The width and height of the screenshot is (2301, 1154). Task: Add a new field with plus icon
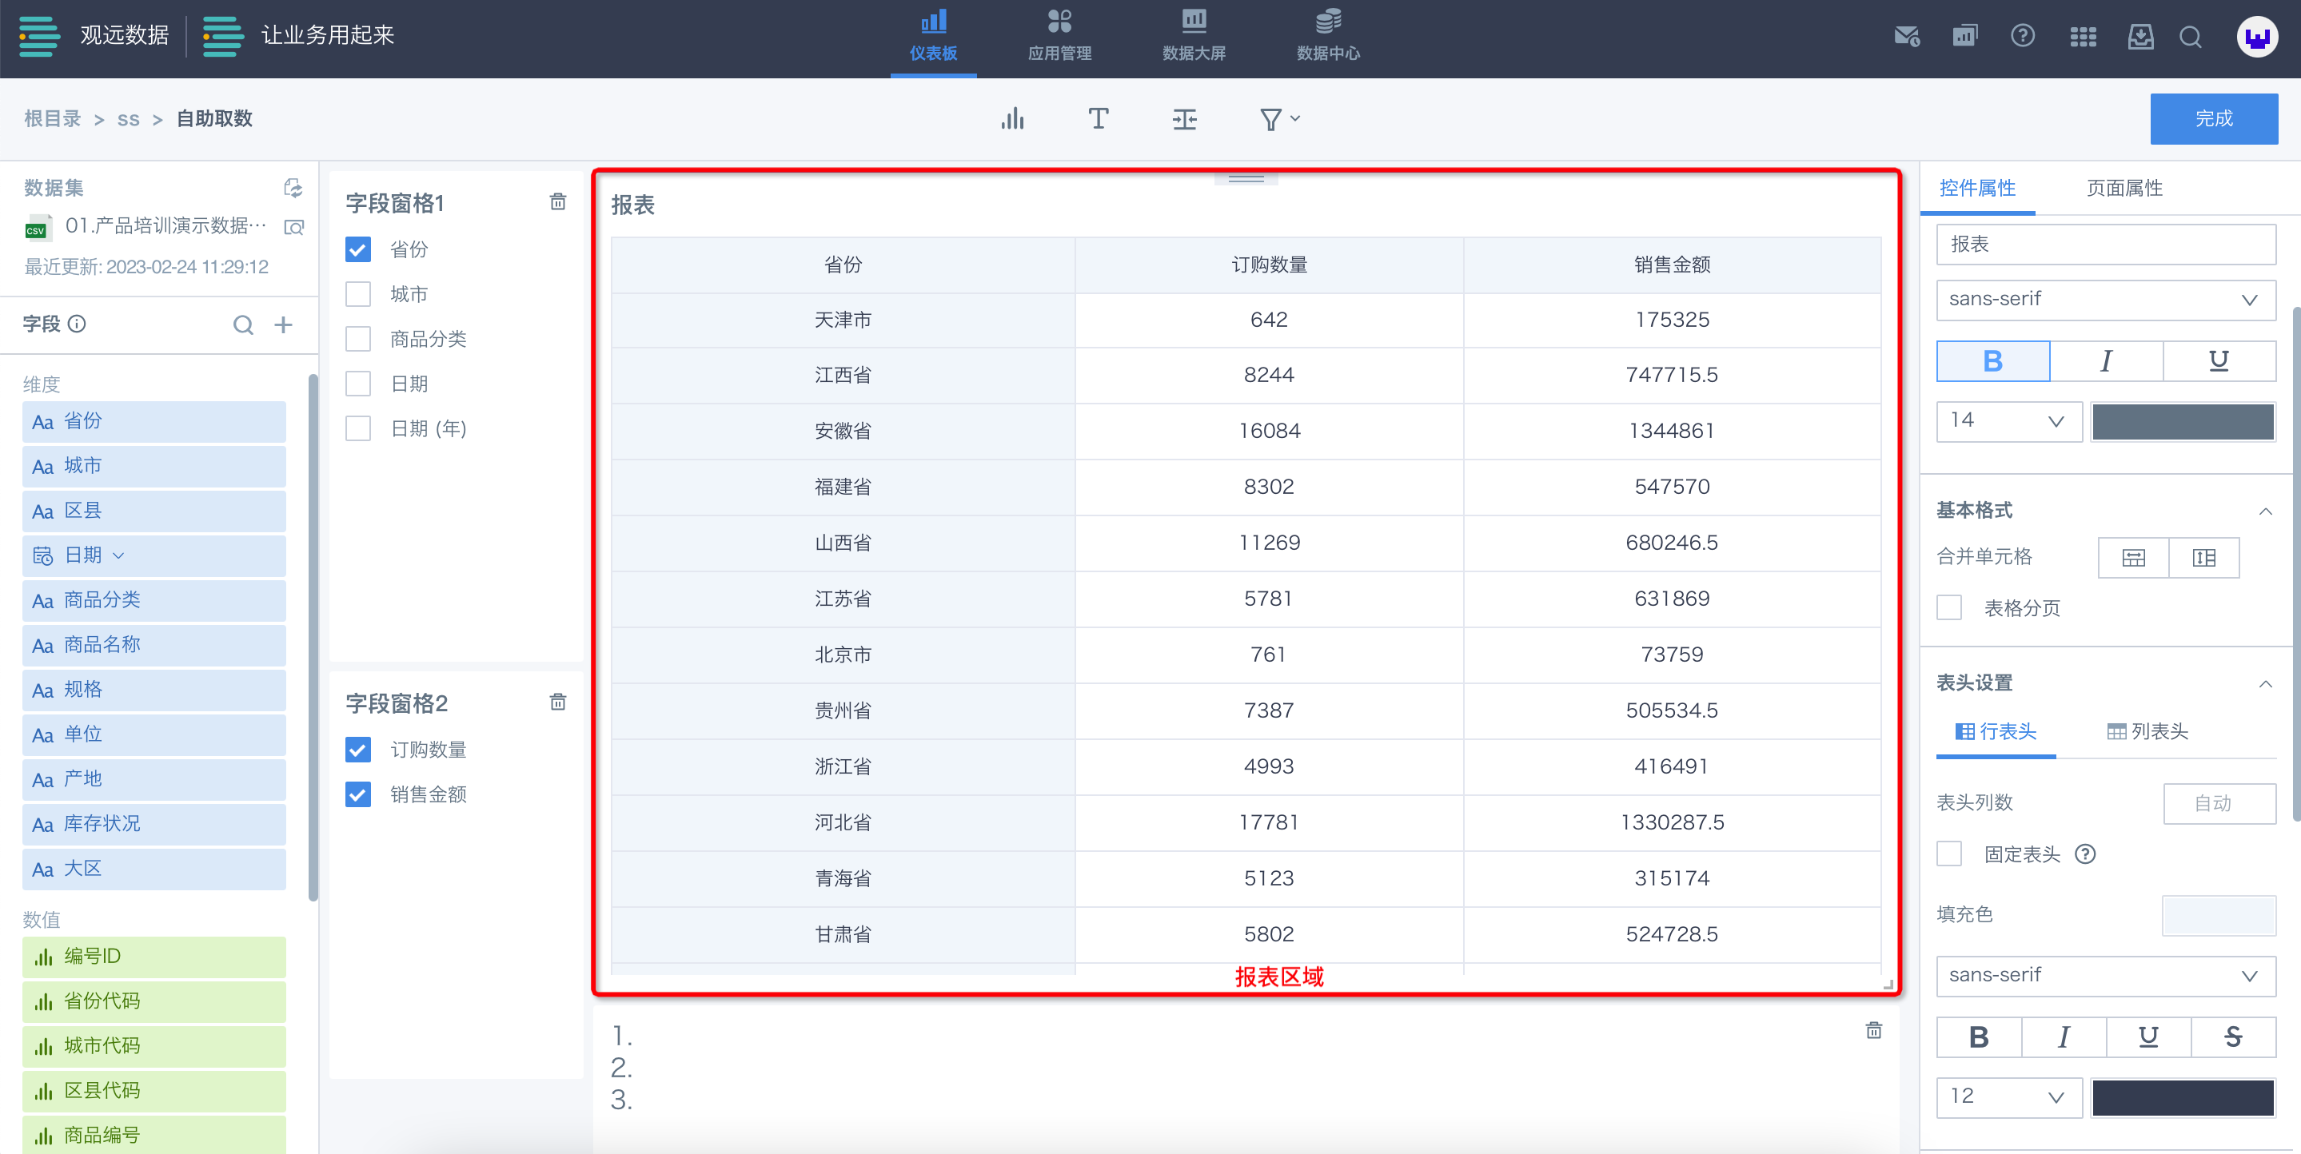283,324
